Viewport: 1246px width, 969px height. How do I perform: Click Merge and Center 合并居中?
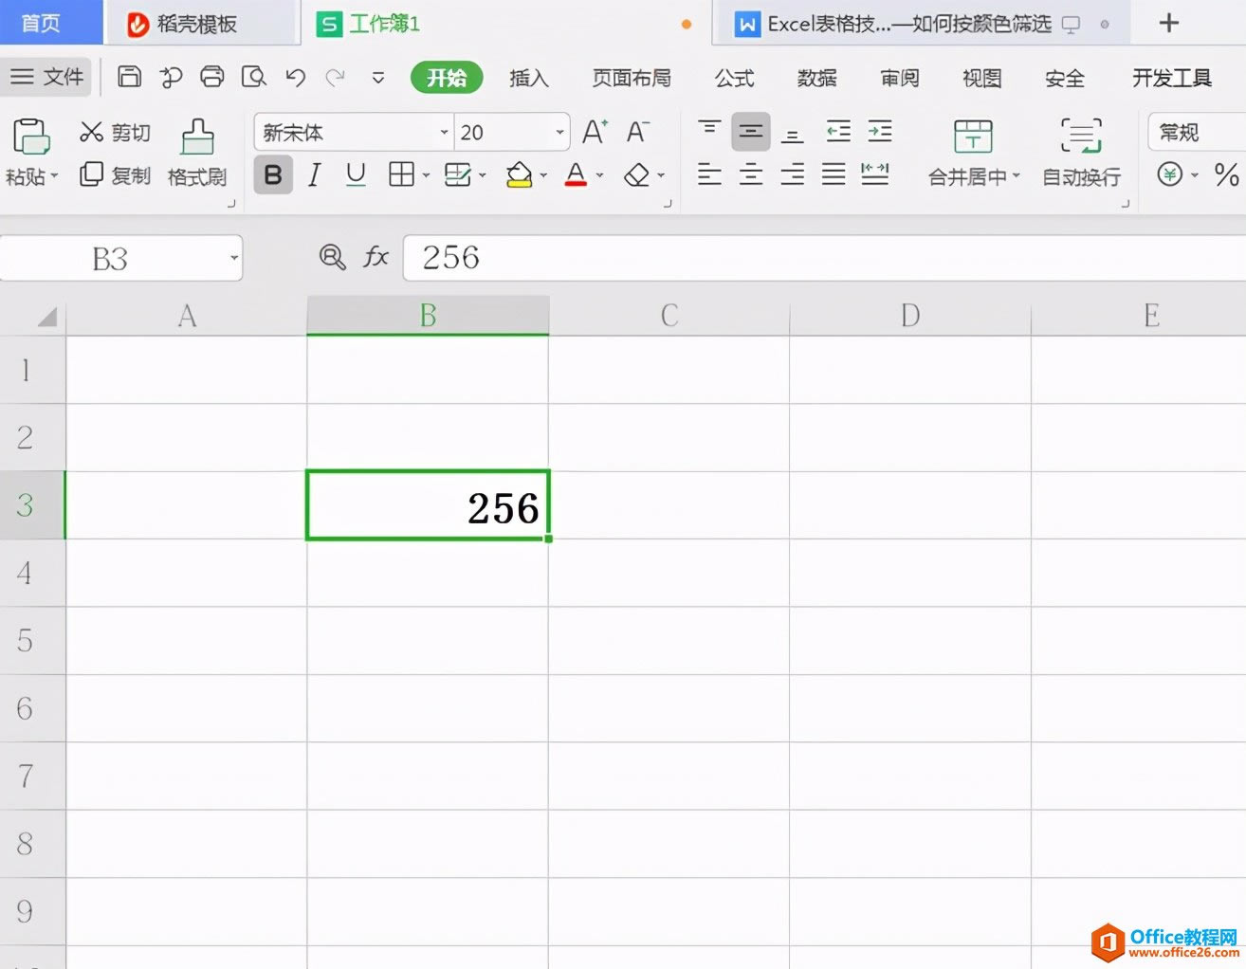[x=973, y=153]
